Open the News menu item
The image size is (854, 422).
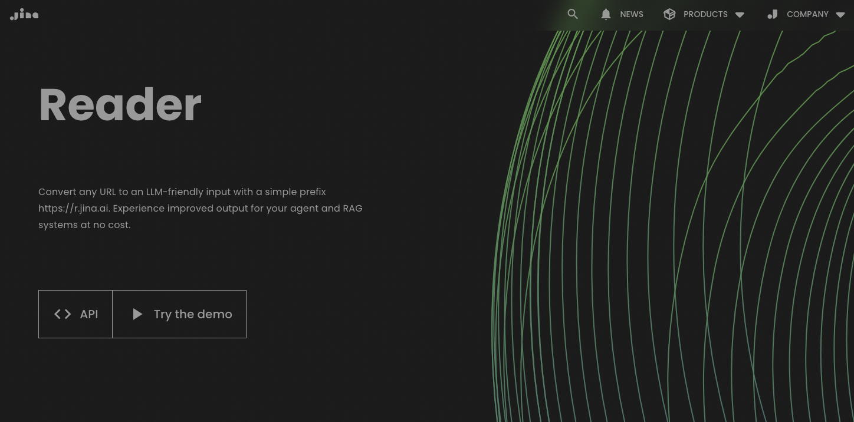point(632,14)
